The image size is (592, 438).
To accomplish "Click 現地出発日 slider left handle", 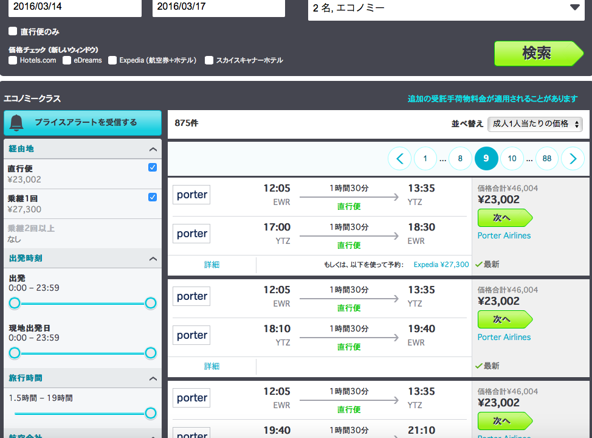I will click(15, 353).
